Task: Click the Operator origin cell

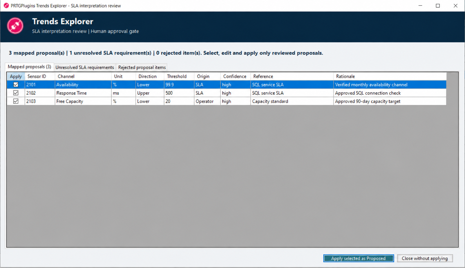Action: [x=207, y=101]
